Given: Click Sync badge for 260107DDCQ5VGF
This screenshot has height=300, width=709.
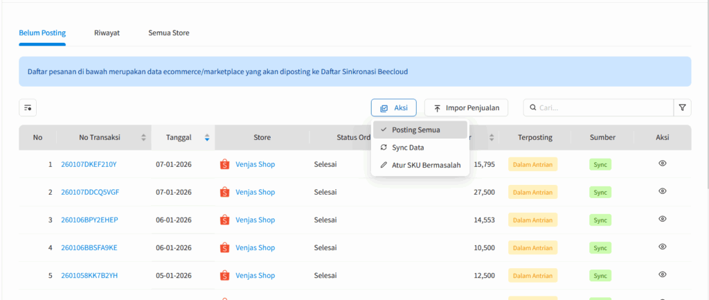Looking at the screenshot, I should coord(600,192).
